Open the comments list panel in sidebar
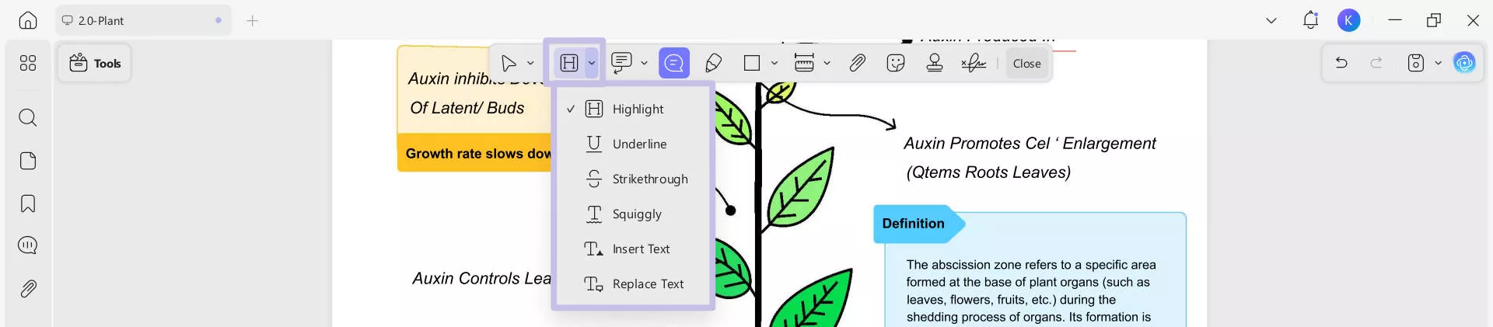1493x327 pixels. click(x=28, y=245)
